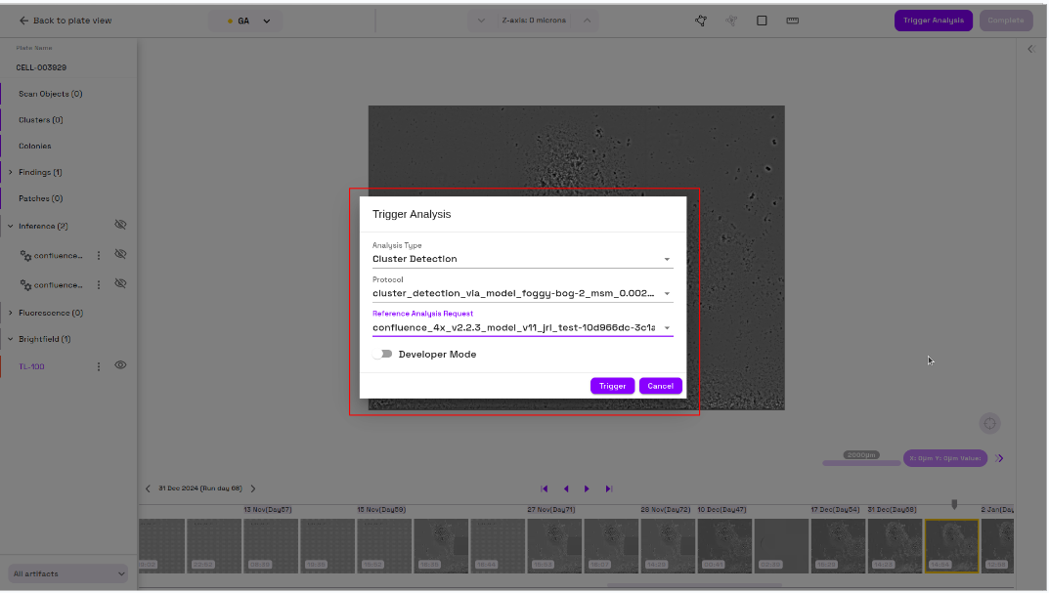Select the rectangle selection tool icon
Screen dimensions: 1049x593
pos(762,21)
